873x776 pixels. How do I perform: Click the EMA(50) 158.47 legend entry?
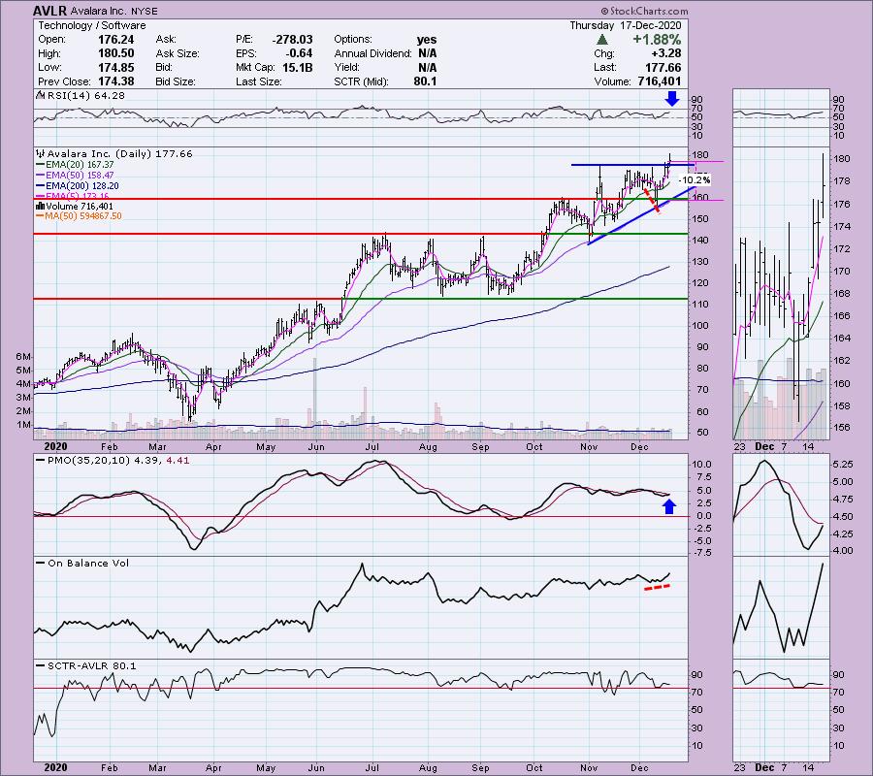[x=75, y=176]
